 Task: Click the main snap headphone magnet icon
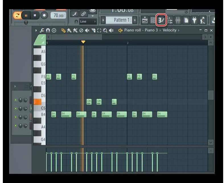(76, 22)
